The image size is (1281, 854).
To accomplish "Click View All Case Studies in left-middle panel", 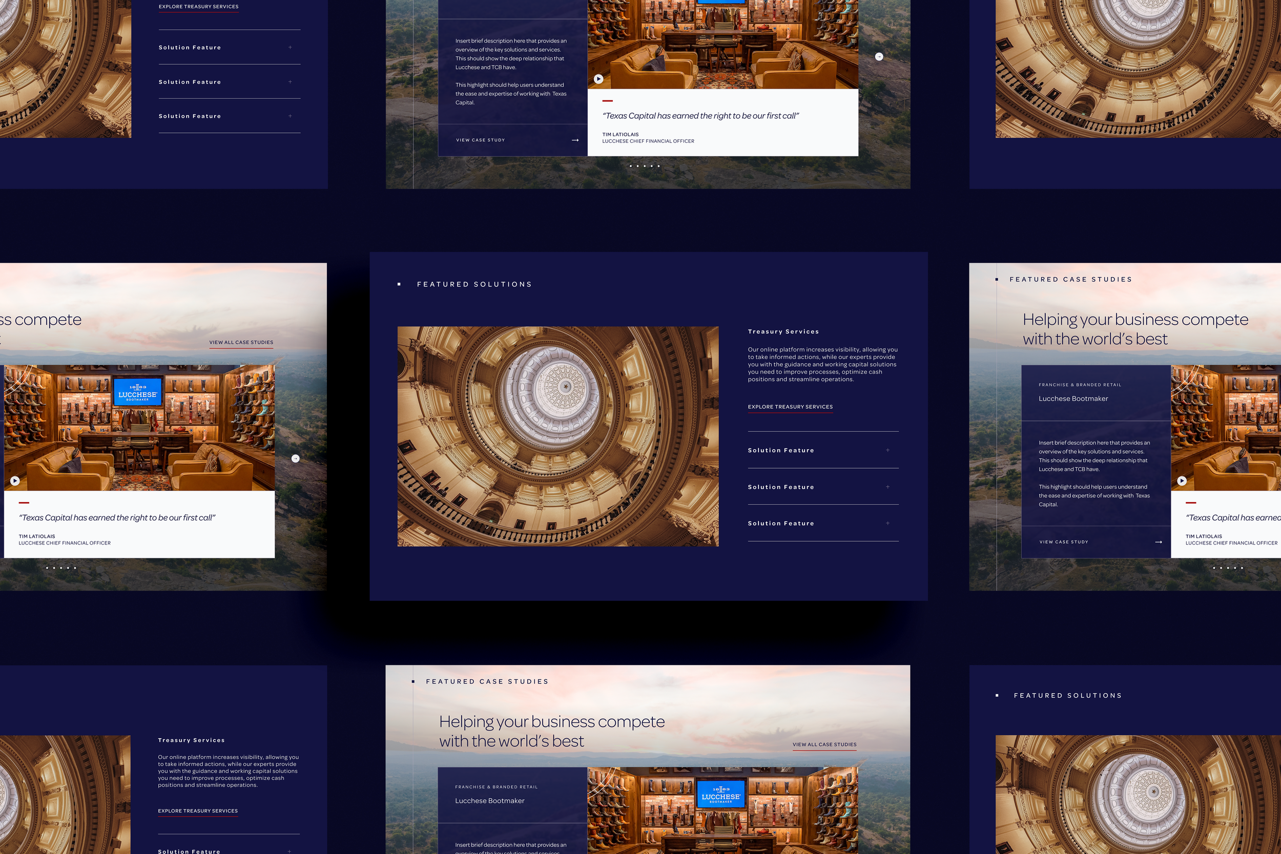I will 241,343.
